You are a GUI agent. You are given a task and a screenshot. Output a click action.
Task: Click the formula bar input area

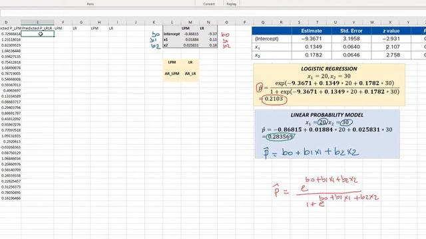(213, 13)
